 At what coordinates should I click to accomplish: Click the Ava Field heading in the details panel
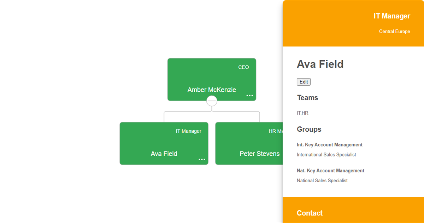tap(320, 64)
